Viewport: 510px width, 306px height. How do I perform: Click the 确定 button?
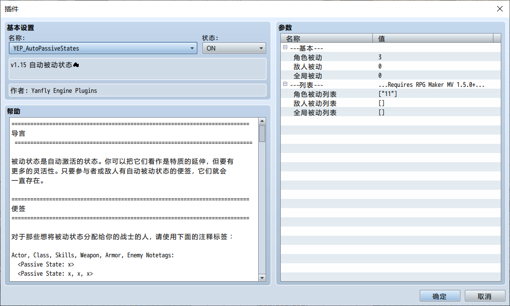440,296
